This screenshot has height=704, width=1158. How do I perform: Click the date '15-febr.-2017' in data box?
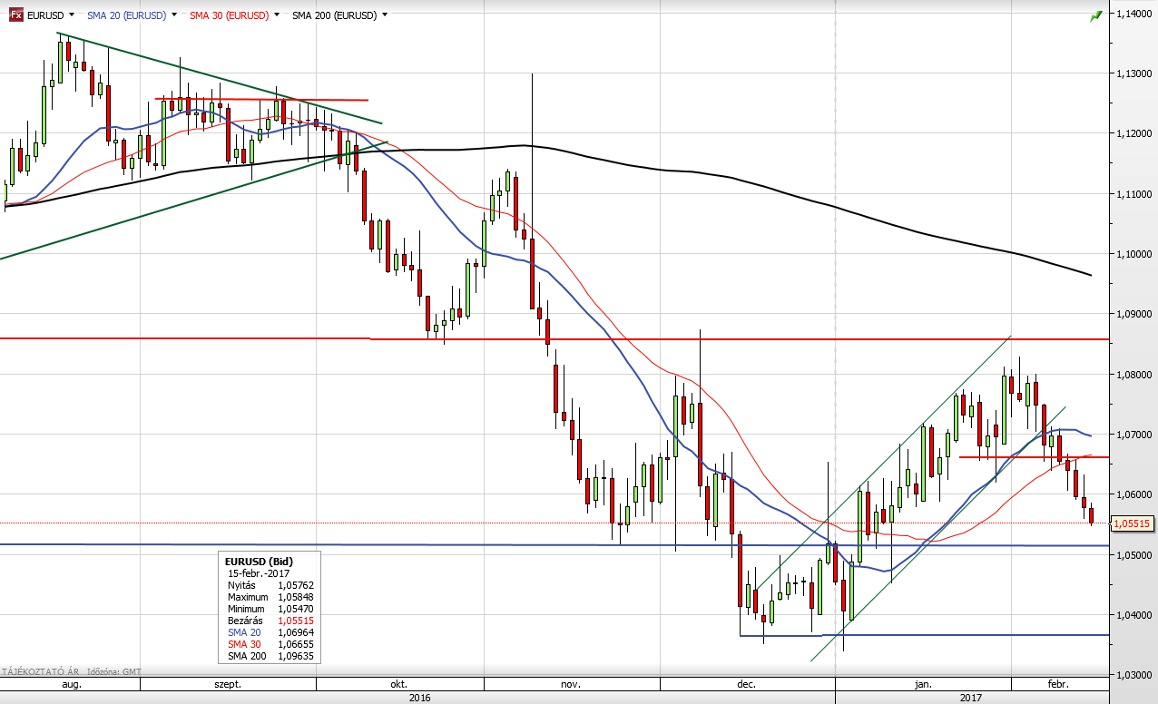[259, 574]
